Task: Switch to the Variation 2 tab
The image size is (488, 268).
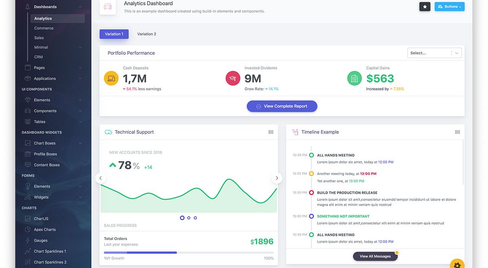Action: tap(146, 34)
